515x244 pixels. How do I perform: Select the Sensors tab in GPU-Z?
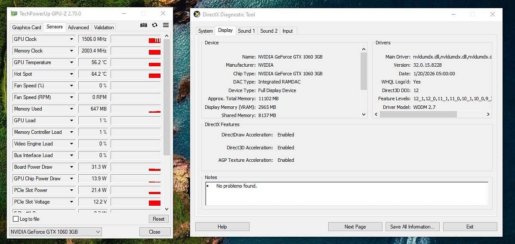[55, 27]
